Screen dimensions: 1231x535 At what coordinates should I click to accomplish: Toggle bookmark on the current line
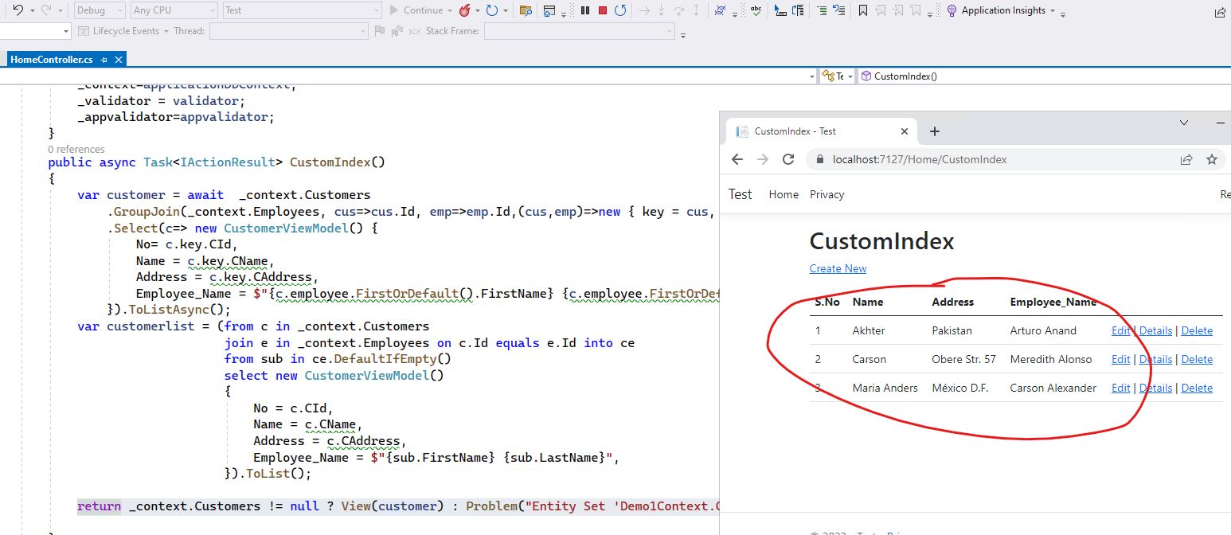coord(862,10)
